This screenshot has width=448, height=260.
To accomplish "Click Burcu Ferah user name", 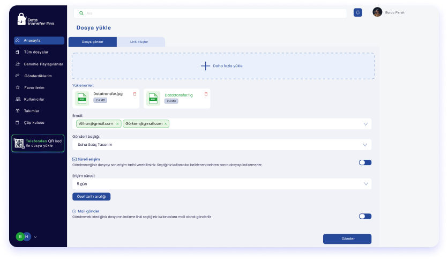I will pos(394,12).
